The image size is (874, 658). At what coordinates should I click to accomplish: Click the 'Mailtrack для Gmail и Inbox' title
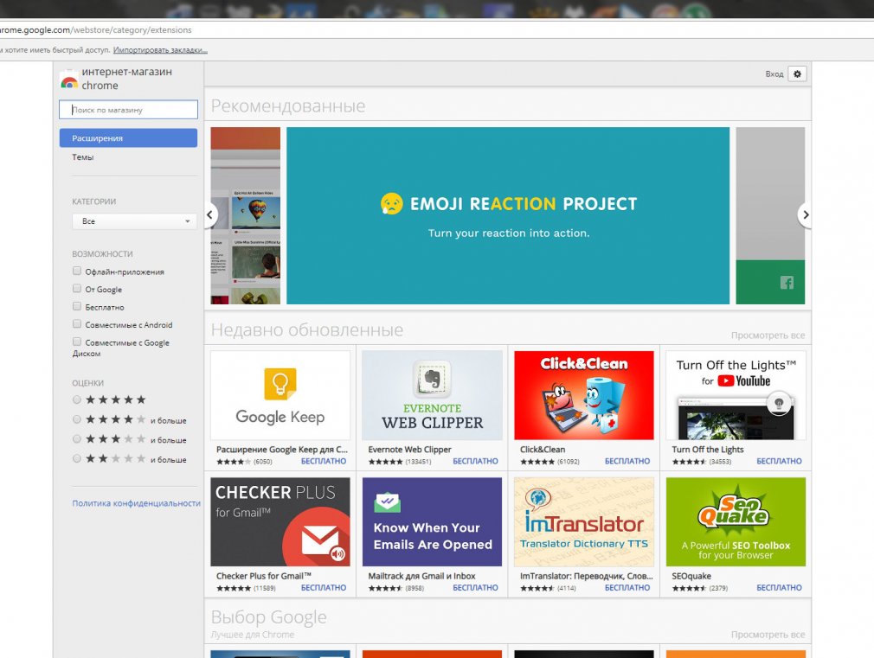(x=422, y=576)
